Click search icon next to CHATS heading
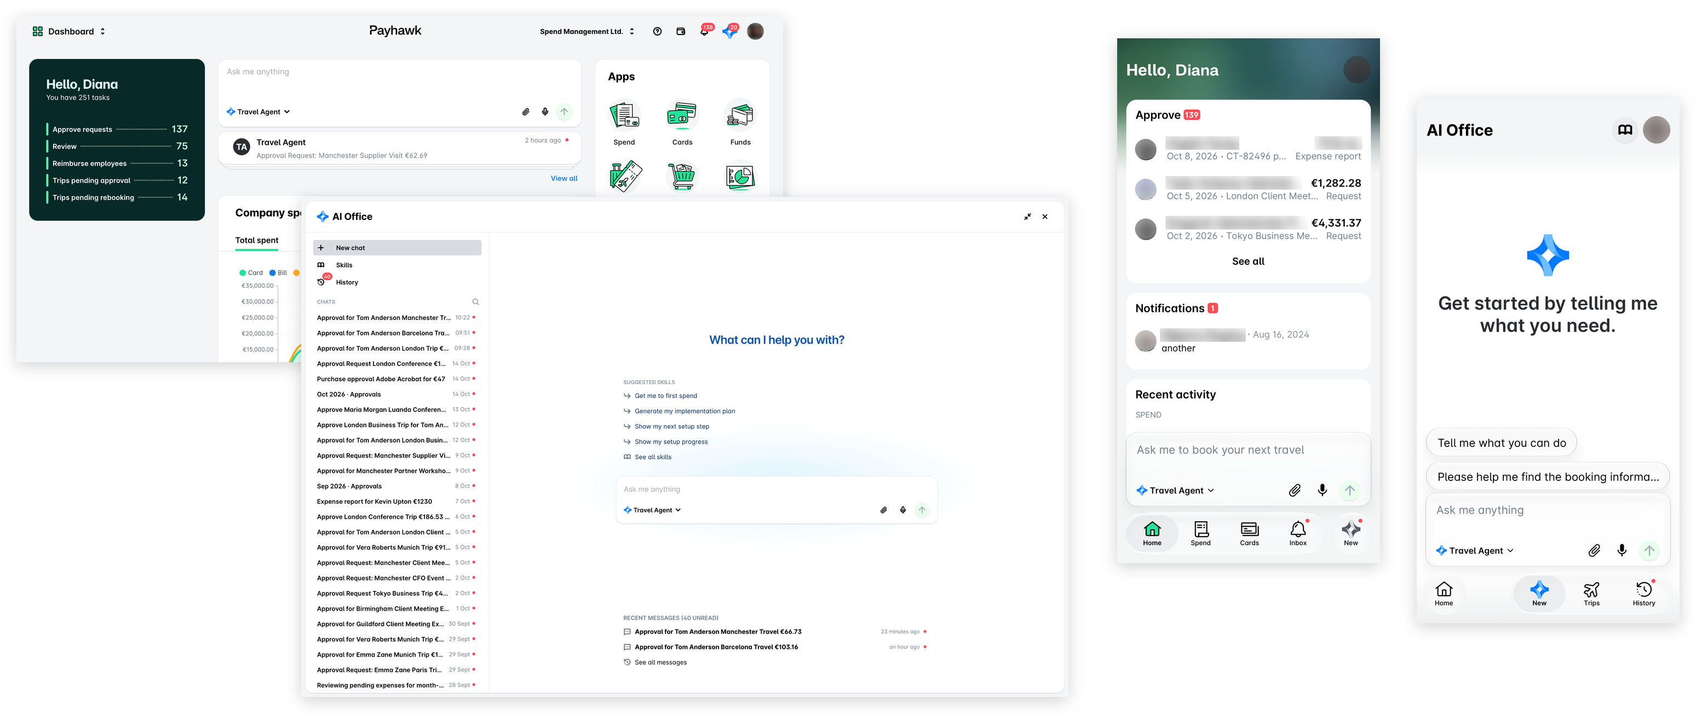Viewport: 1696px width, 720px height. pos(475,302)
